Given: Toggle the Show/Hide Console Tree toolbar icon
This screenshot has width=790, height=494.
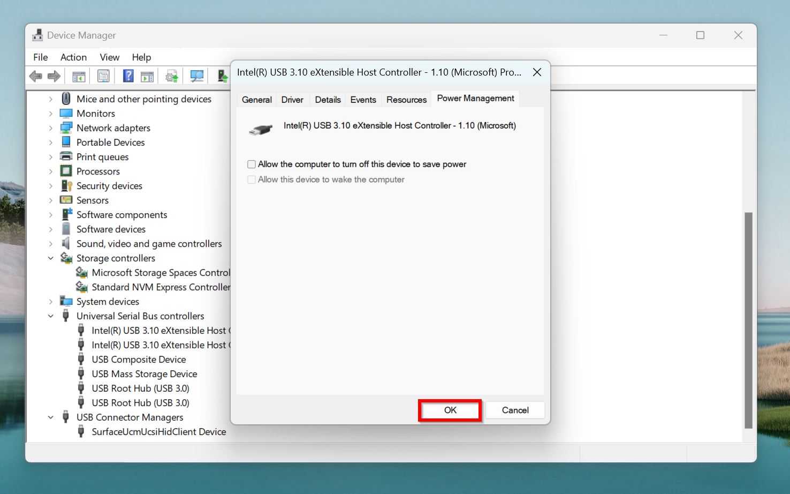Looking at the screenshot, I should [79, 77].
